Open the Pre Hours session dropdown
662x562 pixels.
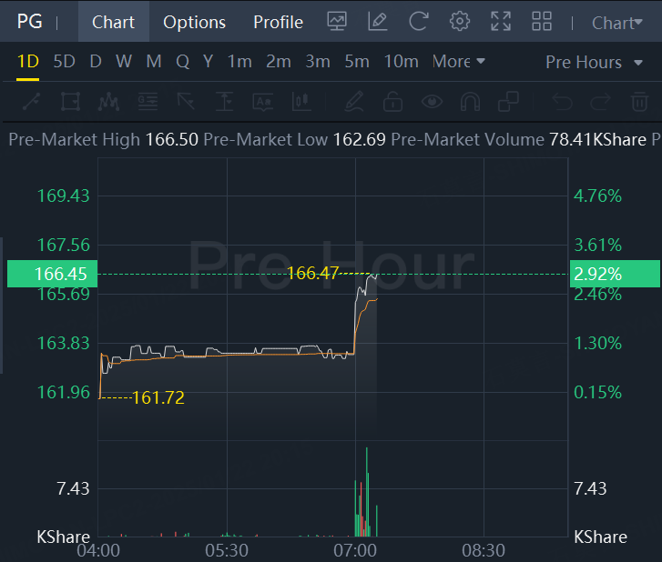click(592, 62)
